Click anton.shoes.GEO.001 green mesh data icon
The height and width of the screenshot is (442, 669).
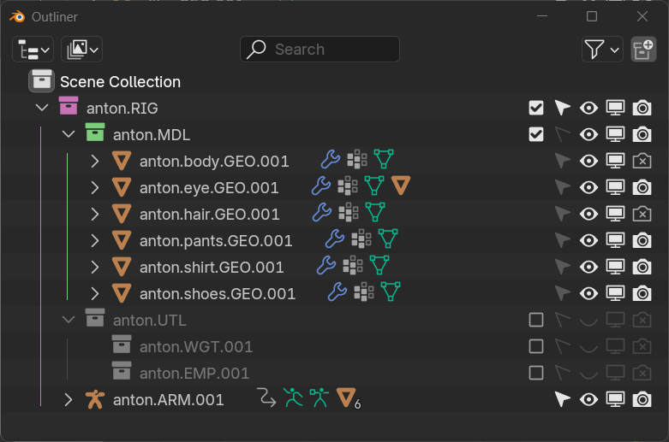click(x=391, y=292)
